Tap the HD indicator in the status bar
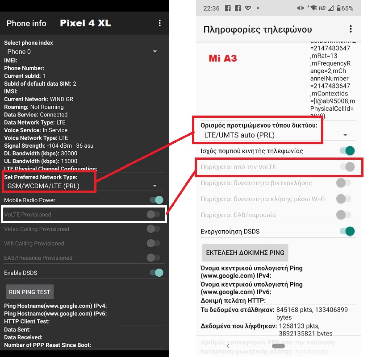 click(x=322, y=8)
